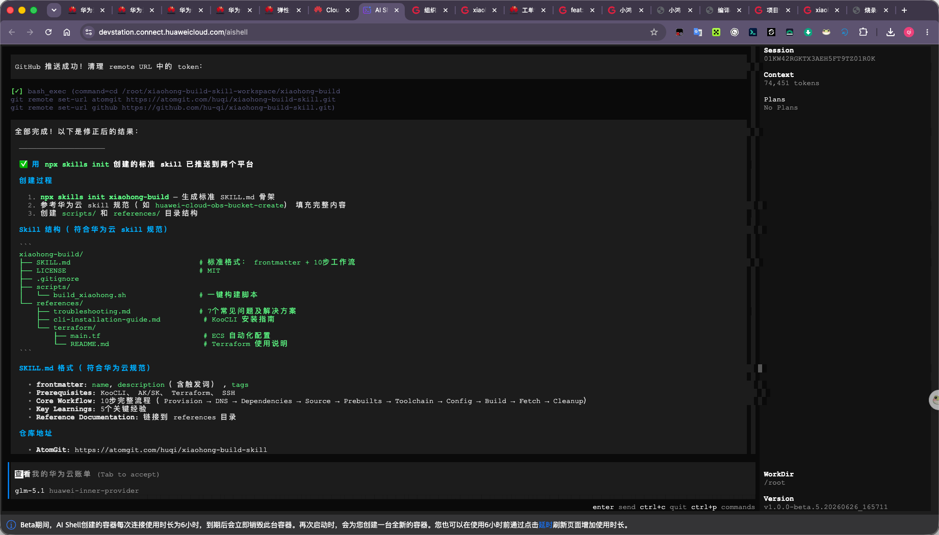The width and height of the screenshot is (939, 535).
Task: Click 'huawei-inner-provider' provider label
Action: click(x=94, y=491)
